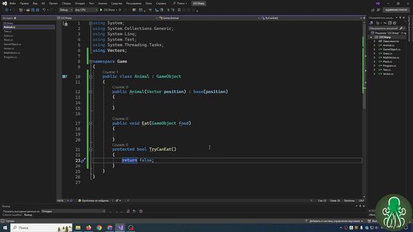Open the zoom percentage dropdown below the editor
413x232 pixels.
(63, 200)
